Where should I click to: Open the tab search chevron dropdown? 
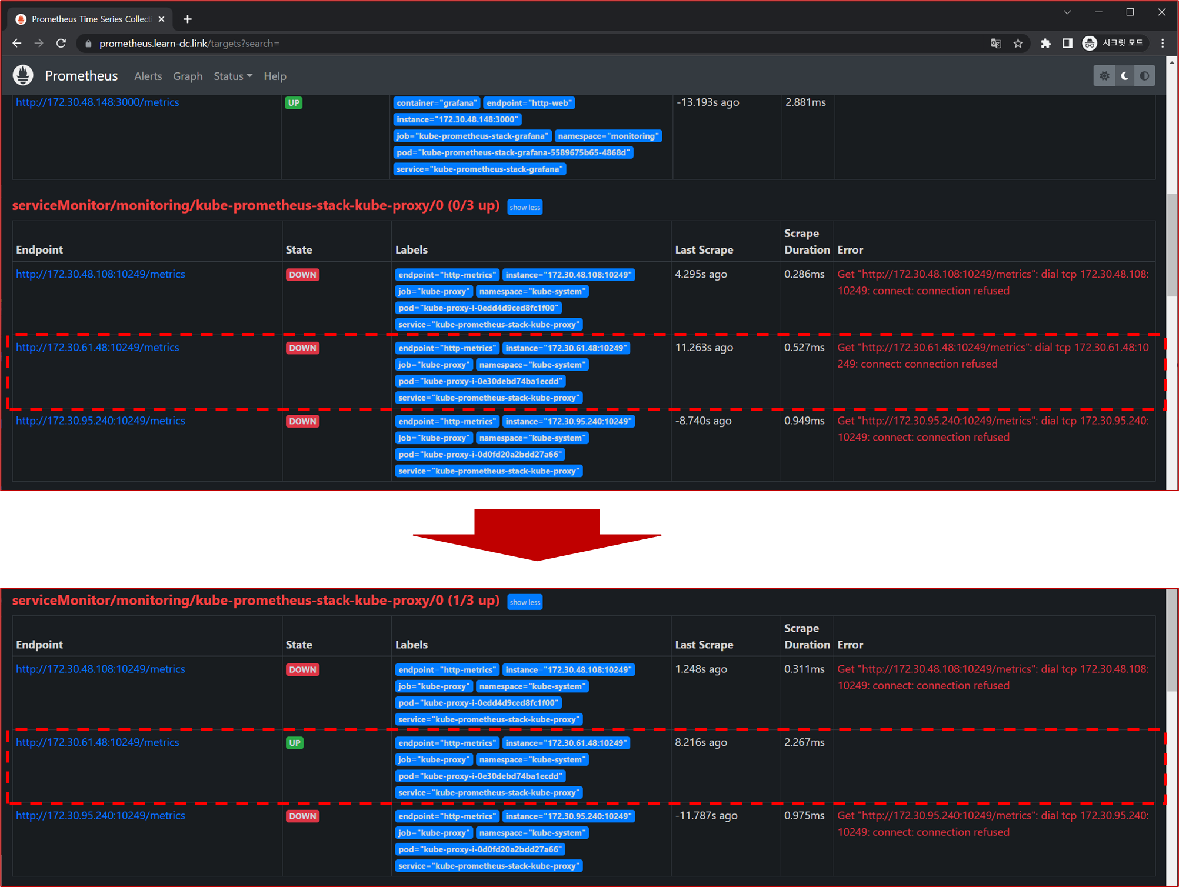1067,12
